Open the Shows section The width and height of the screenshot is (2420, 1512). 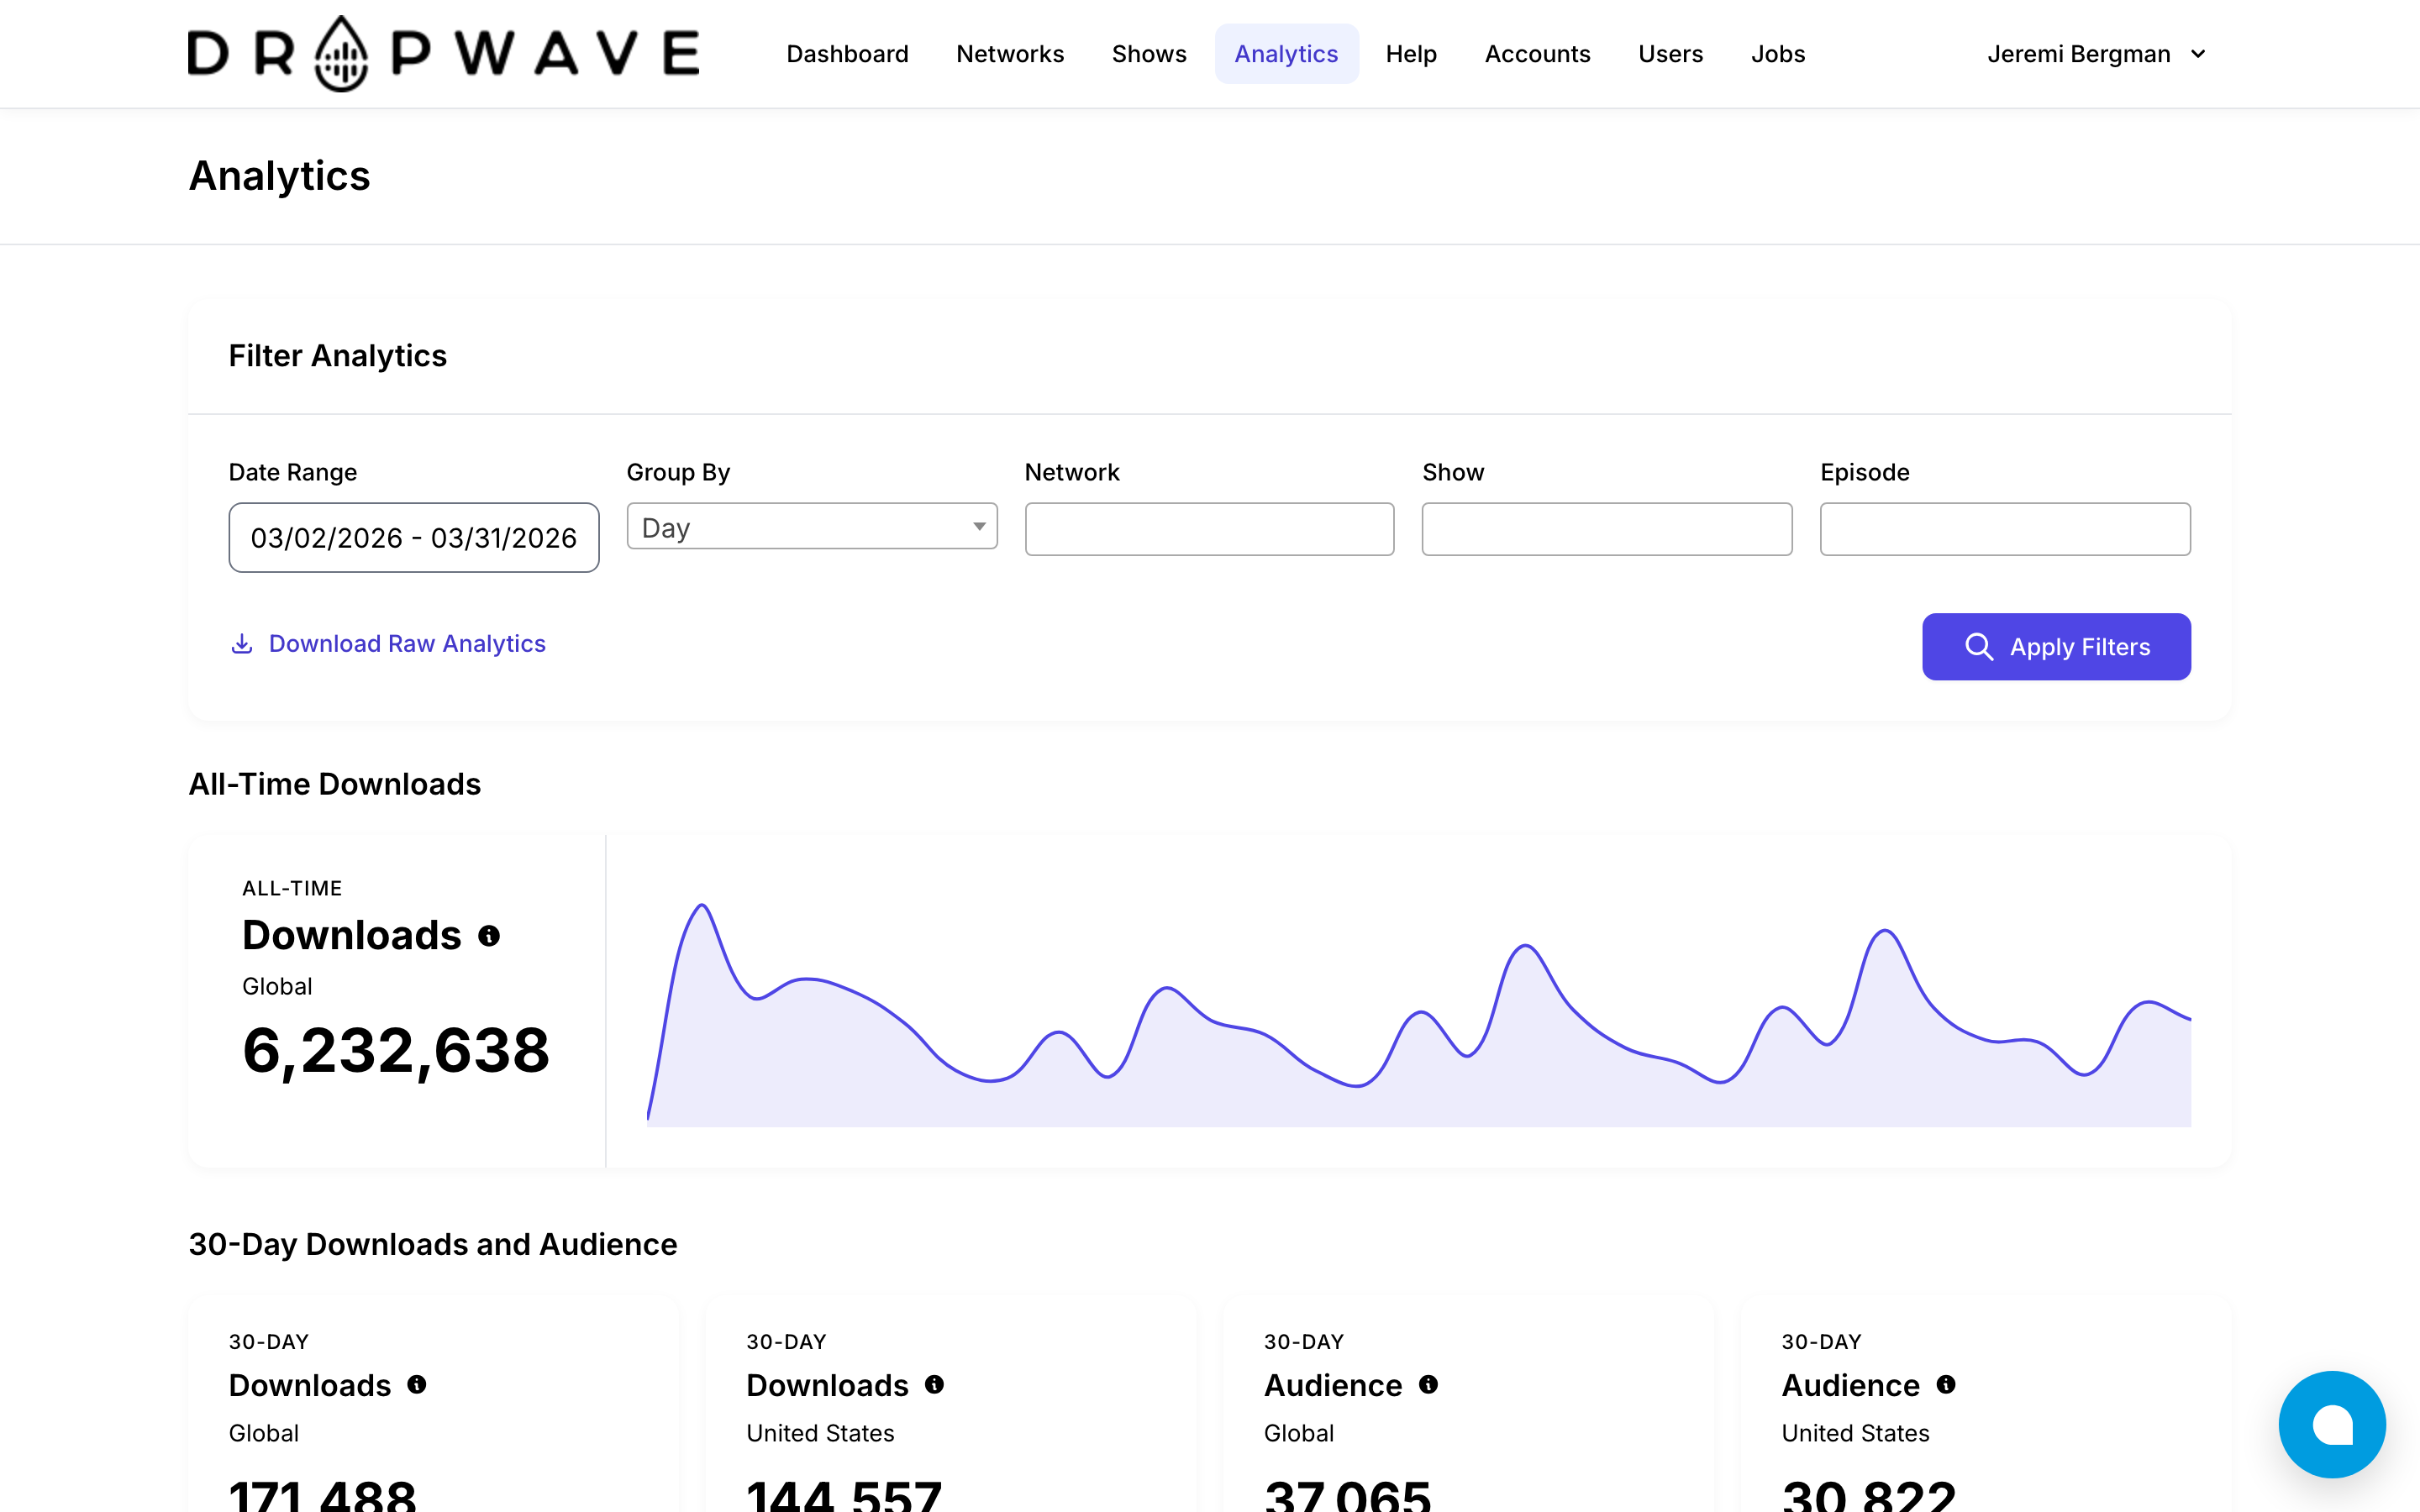click(x=1149, y=53)
